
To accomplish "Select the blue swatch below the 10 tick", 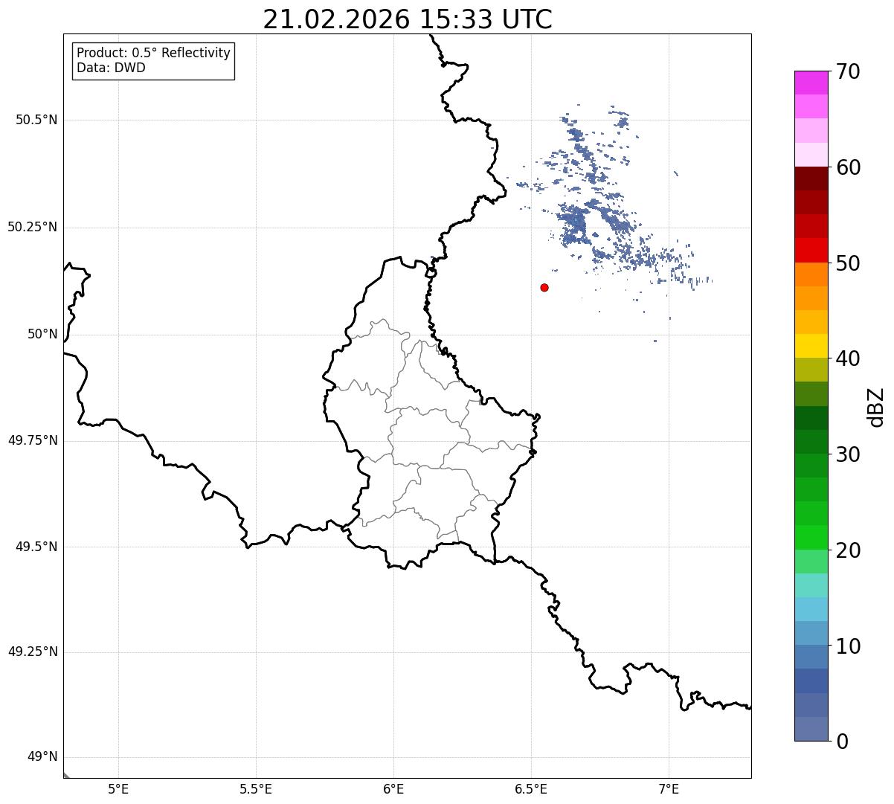I will coord(811,657).
